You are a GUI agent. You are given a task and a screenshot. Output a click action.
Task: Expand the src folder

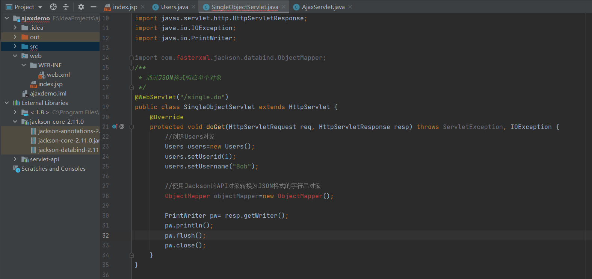pyautogui.click(x=15, y=46)
